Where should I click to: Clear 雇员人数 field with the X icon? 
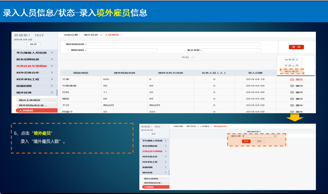[275, 136]
